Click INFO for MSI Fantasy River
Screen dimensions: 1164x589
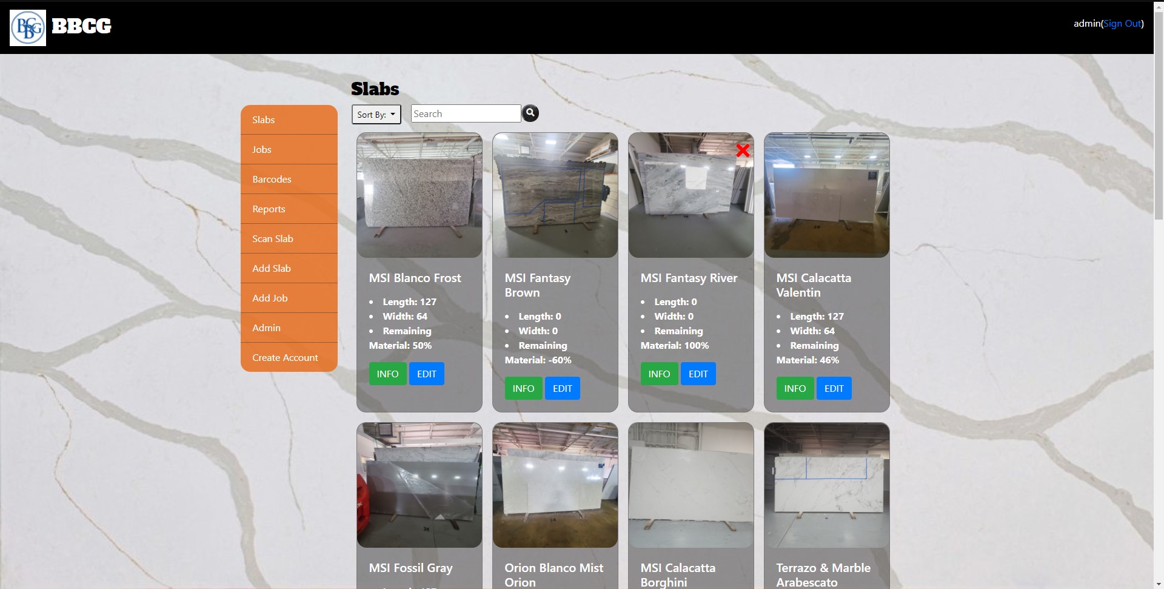(659, 374)
